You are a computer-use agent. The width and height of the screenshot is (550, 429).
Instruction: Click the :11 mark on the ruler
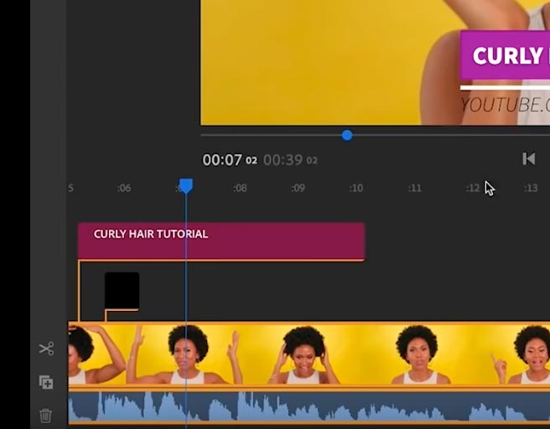click(x=415, y=189)
